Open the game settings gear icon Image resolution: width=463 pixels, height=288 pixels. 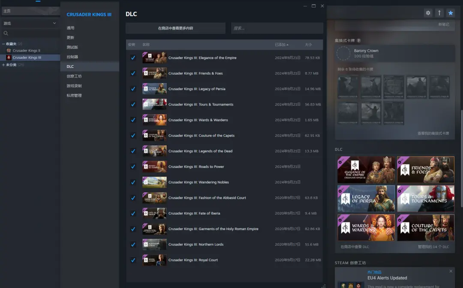tap(428, 13)
